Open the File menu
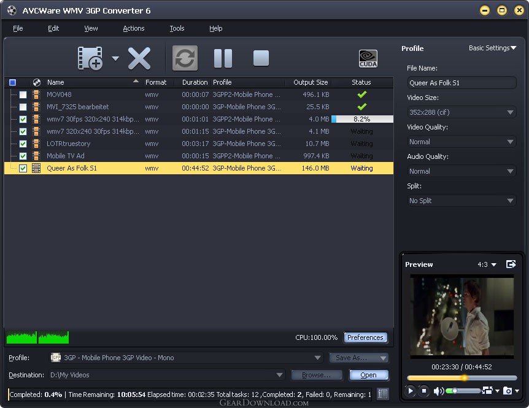This screenshot has width=529, height=408. click(18, 28)
